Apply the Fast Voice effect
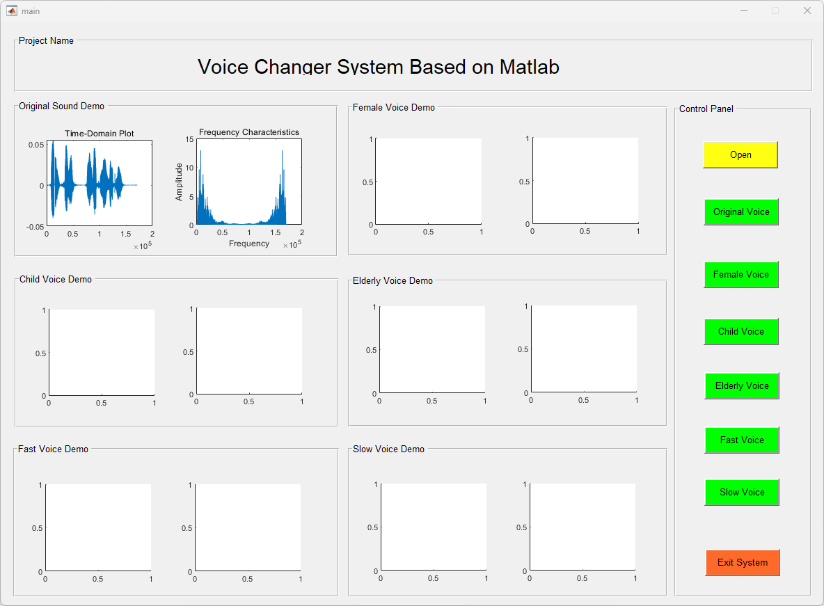Image resolution: width=824 pixels, height=606 pixels. coord(741,440)
